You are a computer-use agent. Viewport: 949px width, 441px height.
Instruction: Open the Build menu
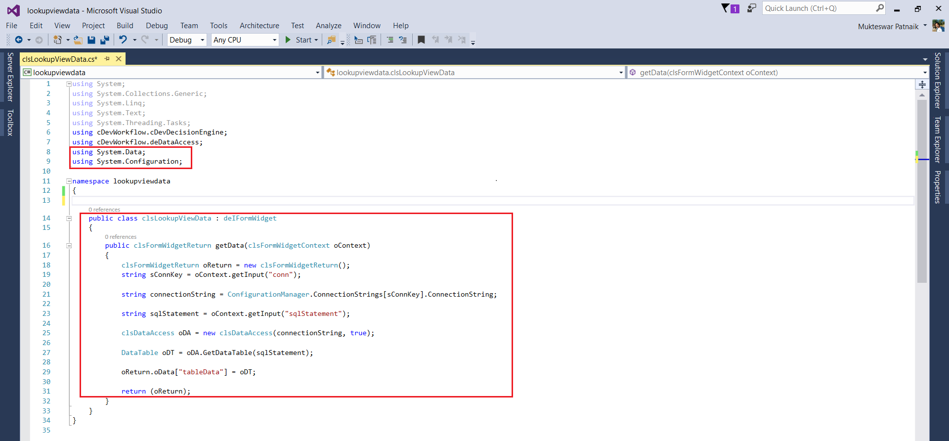click(x=125, y=26)
